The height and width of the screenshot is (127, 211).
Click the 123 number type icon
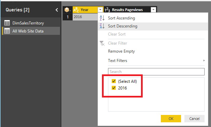pyautogui.click(x=107, y=10)
